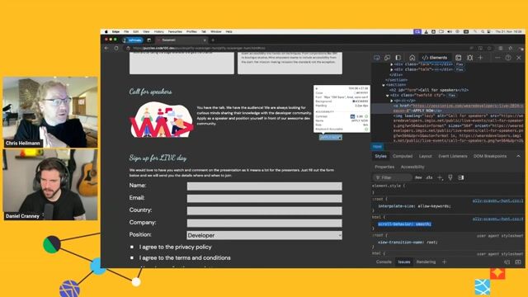Click the Email input field
Screen dimensions: 528x297
(264, 198)
